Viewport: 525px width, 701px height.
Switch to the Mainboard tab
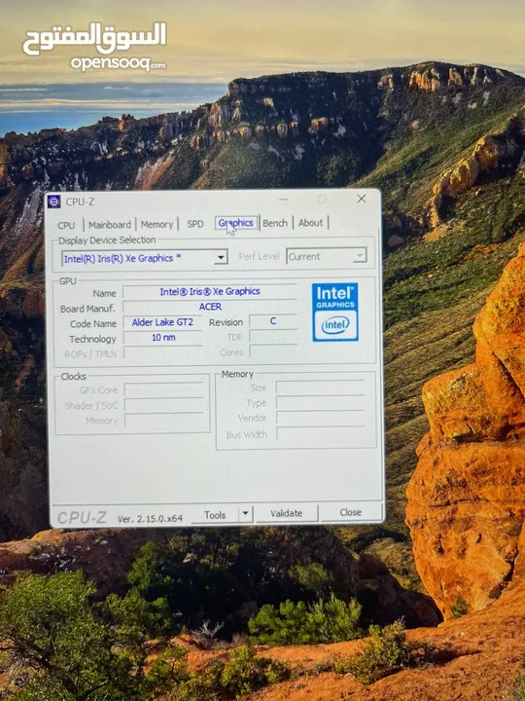pos(110,225)
